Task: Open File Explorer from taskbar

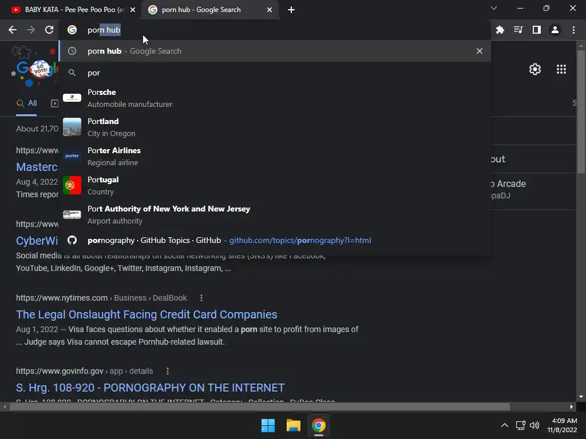Action: pos(294,425)
